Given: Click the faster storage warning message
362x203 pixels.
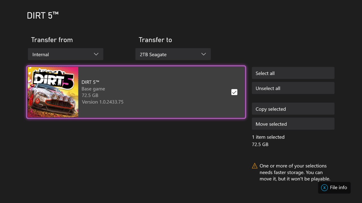Looking at the screenshot, I should click(295, 172).
